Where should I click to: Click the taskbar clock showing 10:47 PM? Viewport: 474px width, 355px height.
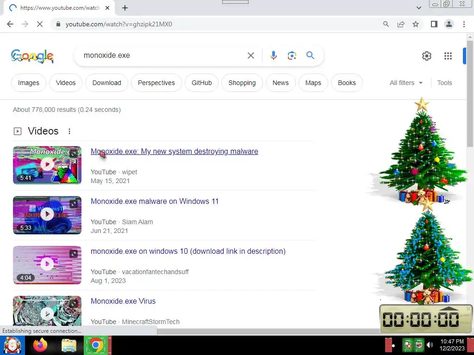pos(452,345)
